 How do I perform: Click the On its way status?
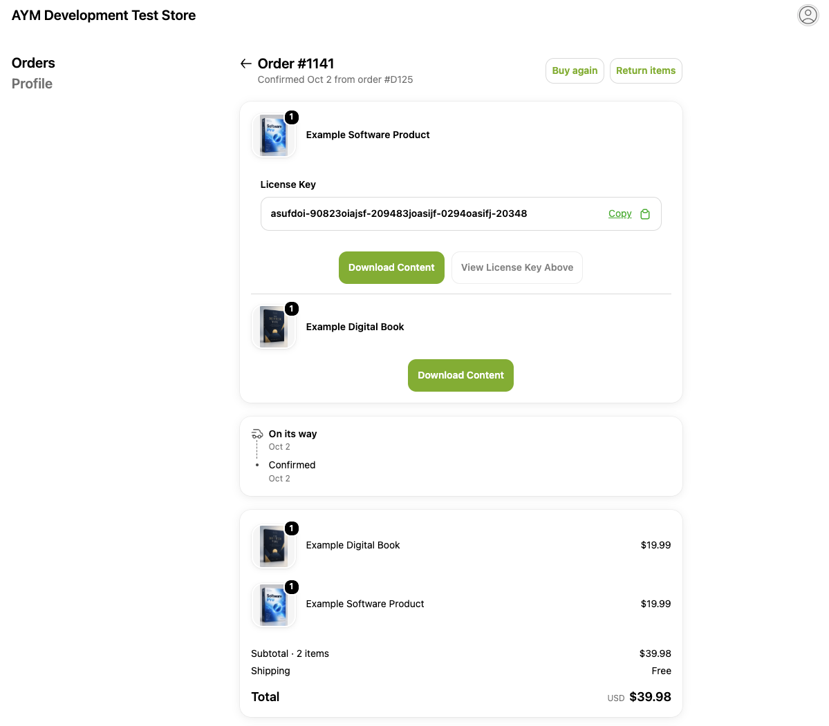[292, 434]
